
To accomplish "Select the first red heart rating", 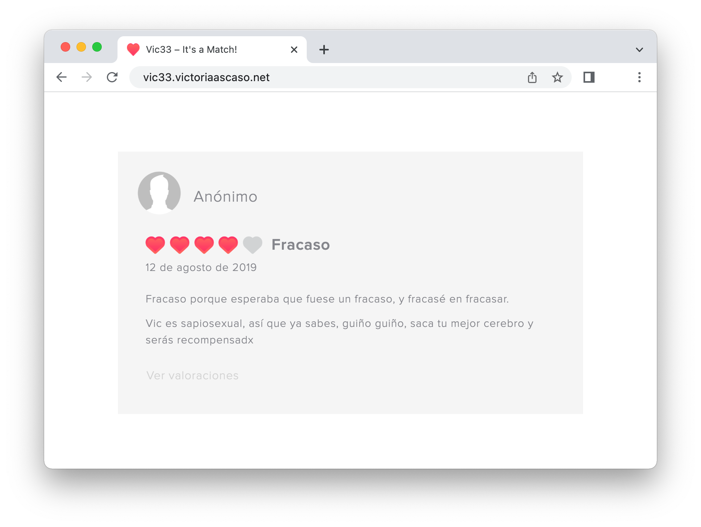I will 155,245.
